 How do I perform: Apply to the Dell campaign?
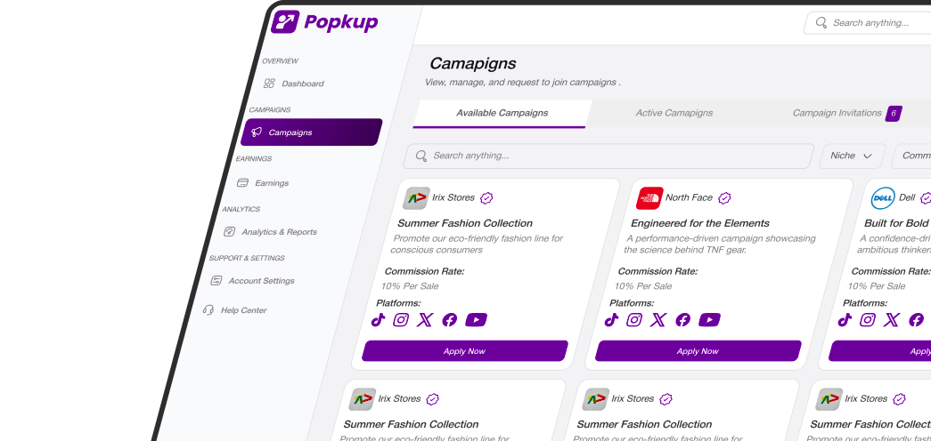click(x=880, y=351)
